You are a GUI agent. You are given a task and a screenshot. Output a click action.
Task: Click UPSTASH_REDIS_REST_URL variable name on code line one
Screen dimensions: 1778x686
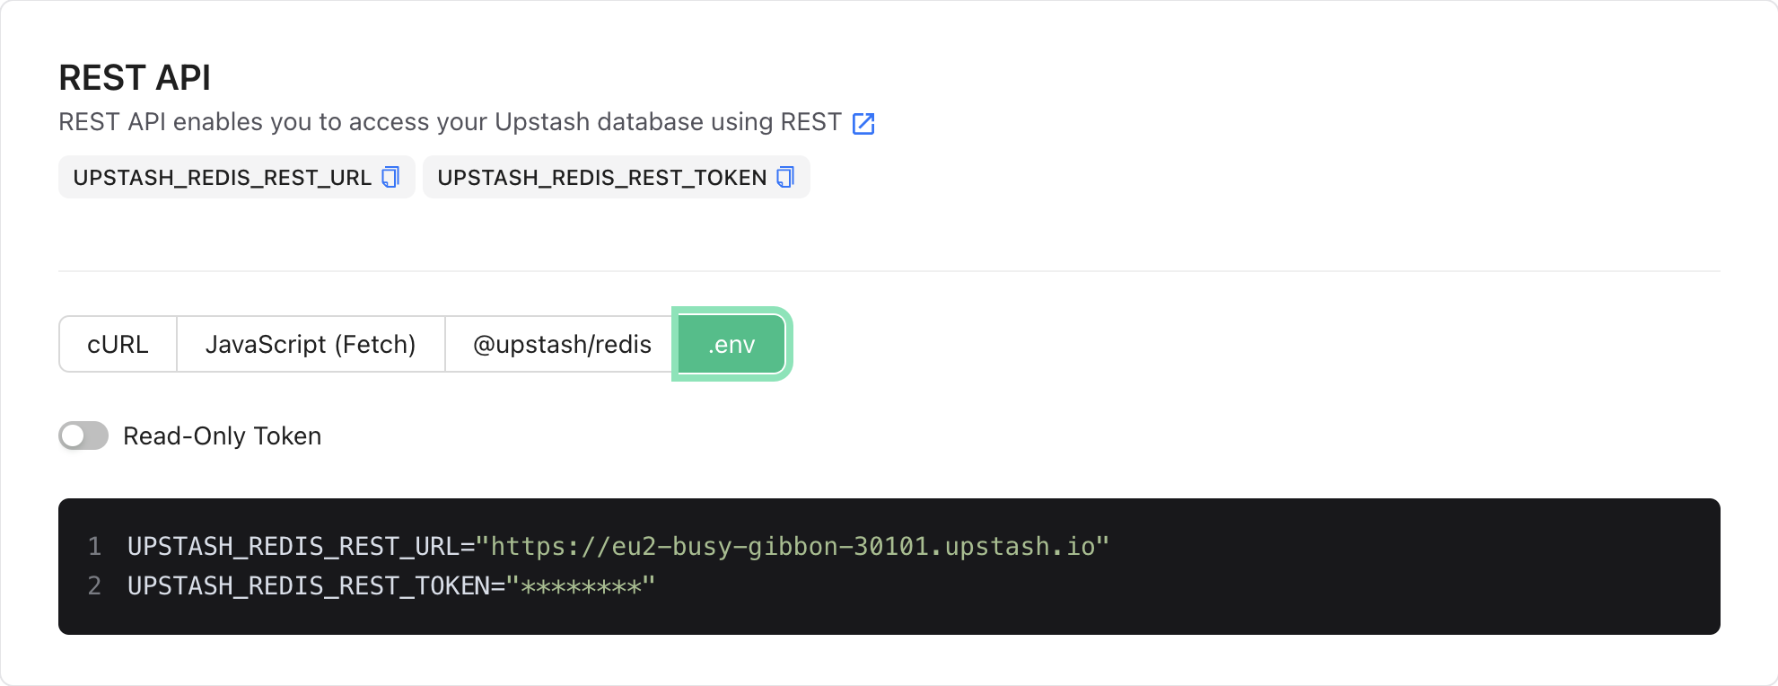pos(293,546)
